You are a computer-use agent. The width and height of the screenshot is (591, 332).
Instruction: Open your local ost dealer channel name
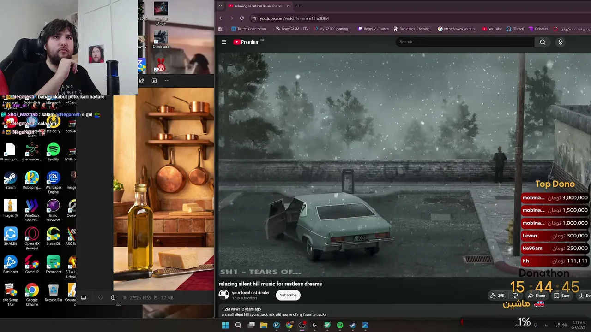point(251,293)
